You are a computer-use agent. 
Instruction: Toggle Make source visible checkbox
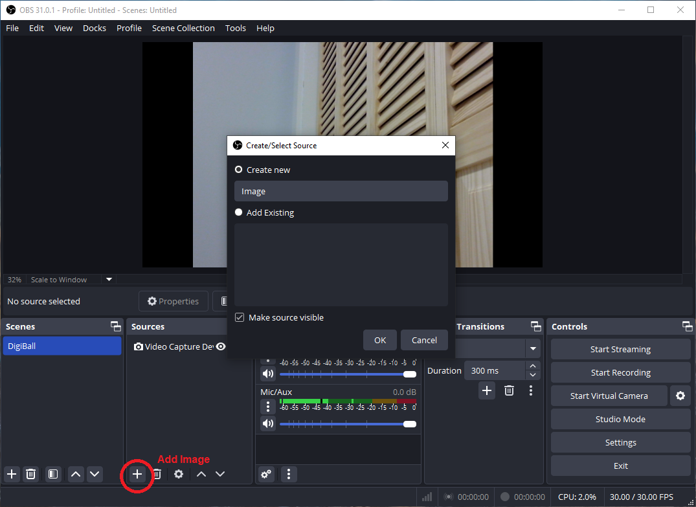(x=240, y=317)
